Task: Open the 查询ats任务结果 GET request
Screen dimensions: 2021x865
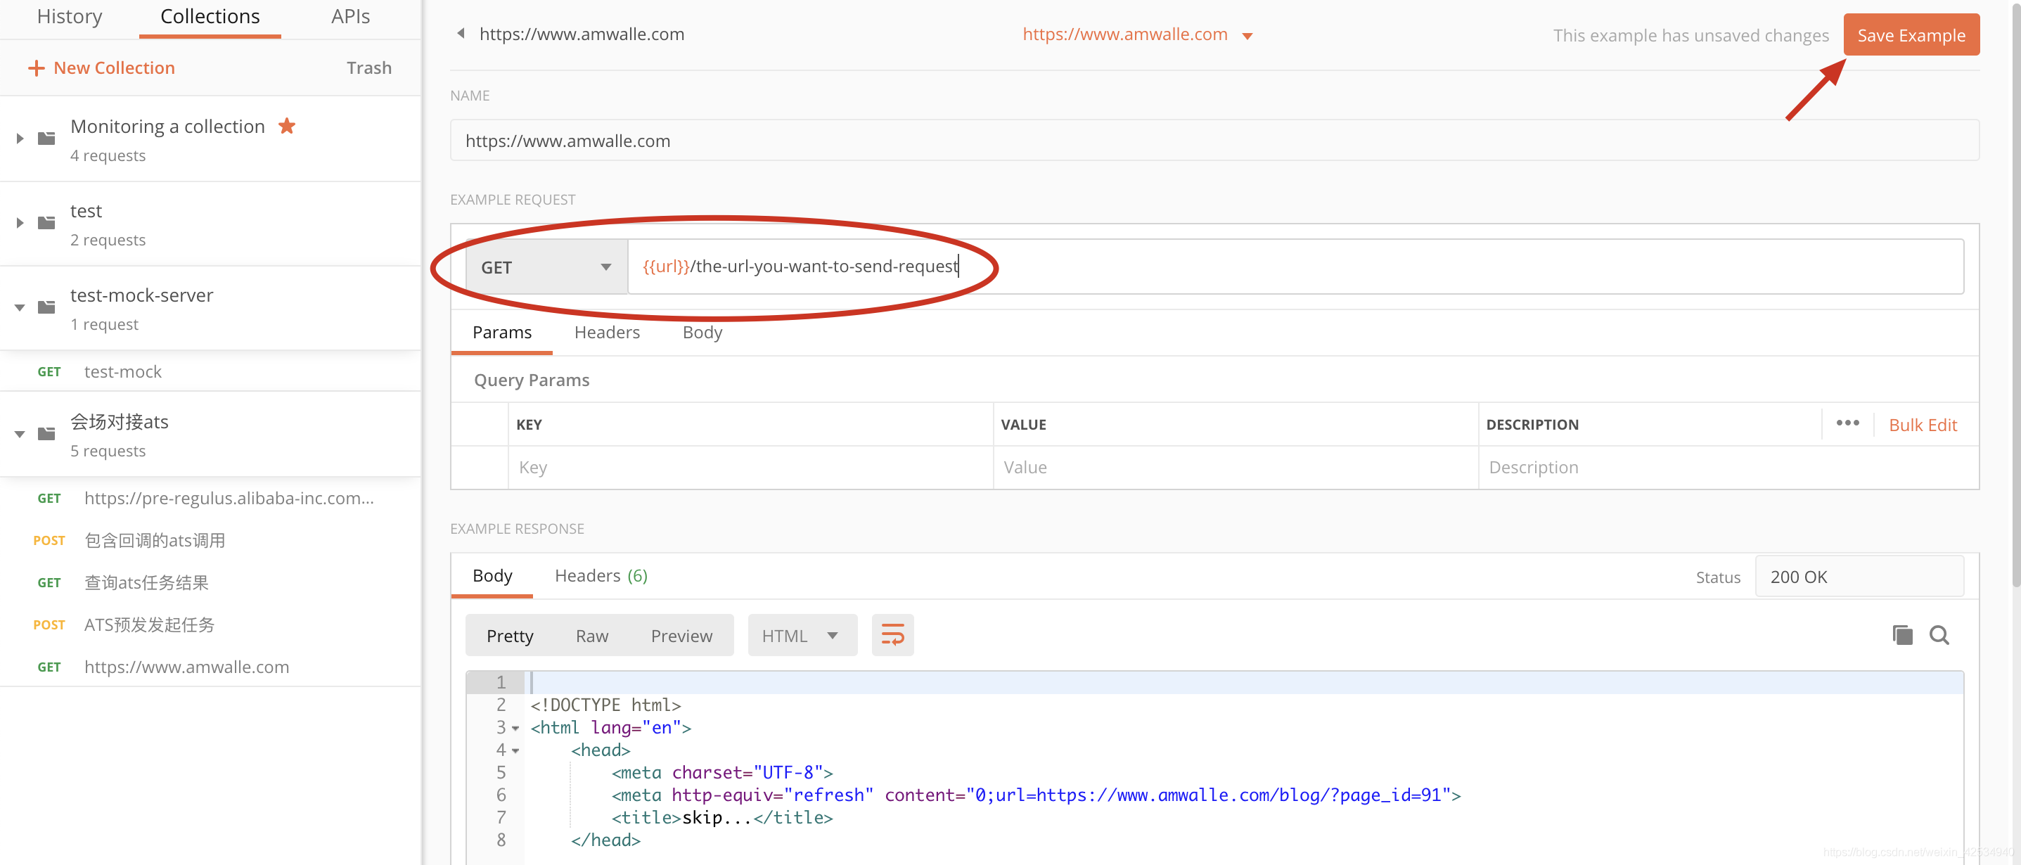Action: (210, 582)
